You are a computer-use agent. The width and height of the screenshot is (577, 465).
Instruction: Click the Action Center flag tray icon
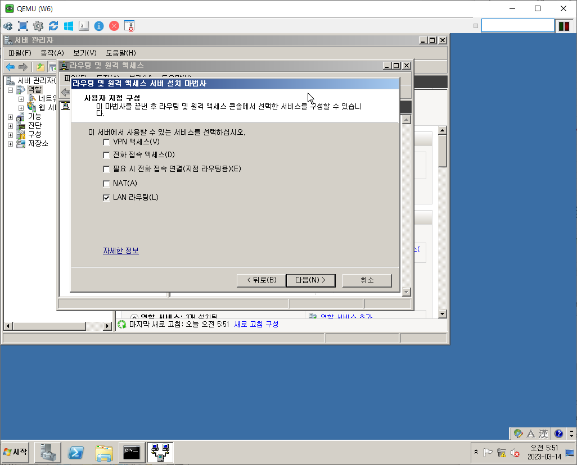(488, 453)
